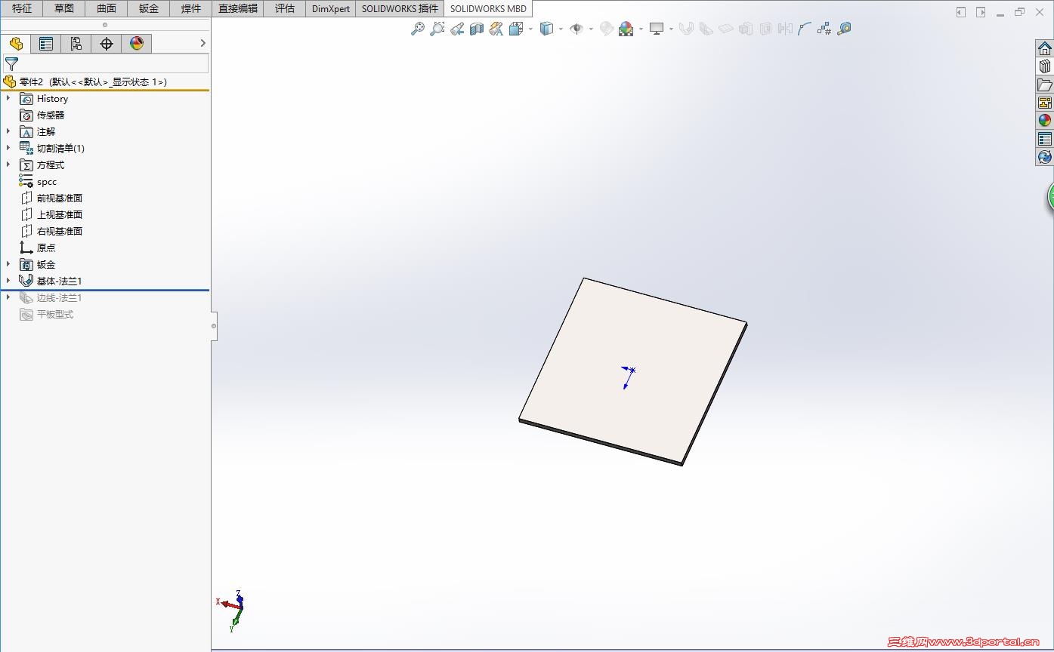Screen dimensions: 1054x652
Task: Switch to the 焊件 tab
Action: [x=191, y=8]
